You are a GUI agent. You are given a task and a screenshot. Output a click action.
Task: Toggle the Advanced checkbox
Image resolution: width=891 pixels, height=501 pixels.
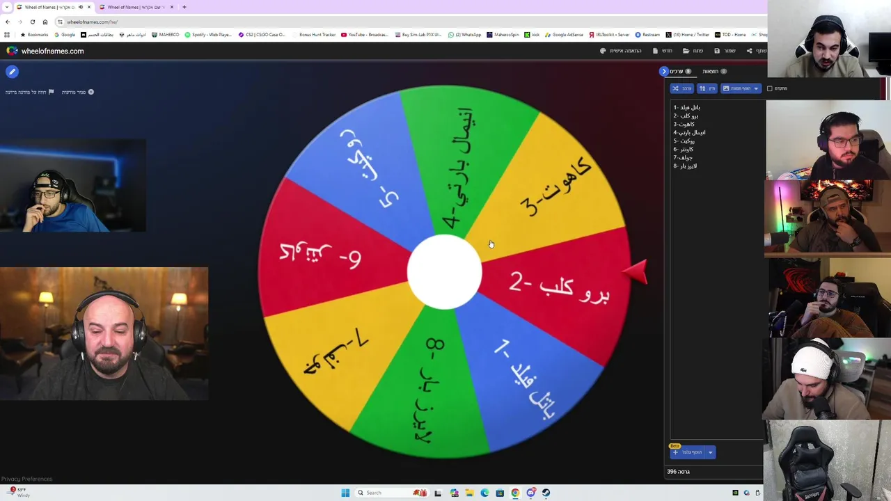769,88
